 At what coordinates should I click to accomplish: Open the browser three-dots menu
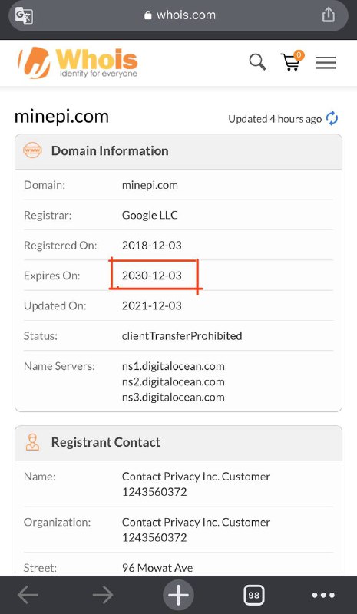323,596
